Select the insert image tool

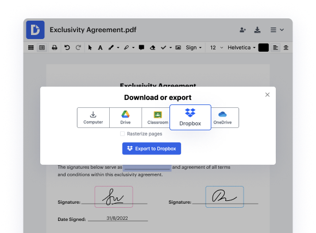point(178,48)
